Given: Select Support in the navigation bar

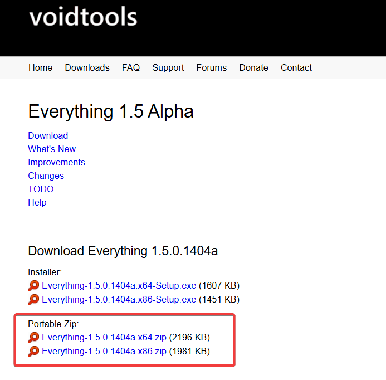Looking at the screenshot, I should coord(168,67).
